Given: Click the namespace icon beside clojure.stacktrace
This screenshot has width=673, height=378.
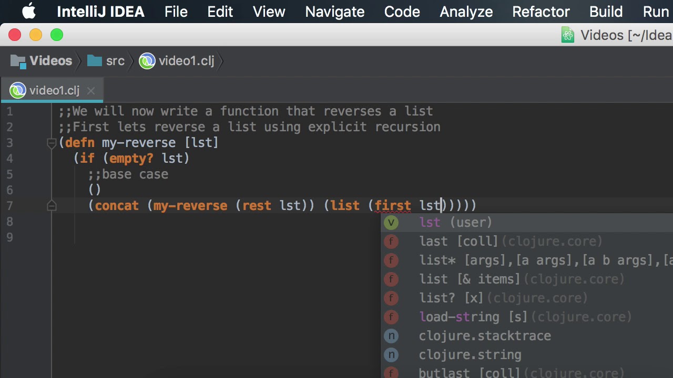Looking at the screenshot, I should pos(391,336).
